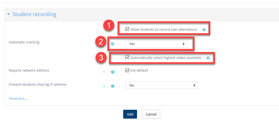This screenshot has width=279, height=128.
Task: Click Require network address help icon
Action: click(x=112, y=72)
